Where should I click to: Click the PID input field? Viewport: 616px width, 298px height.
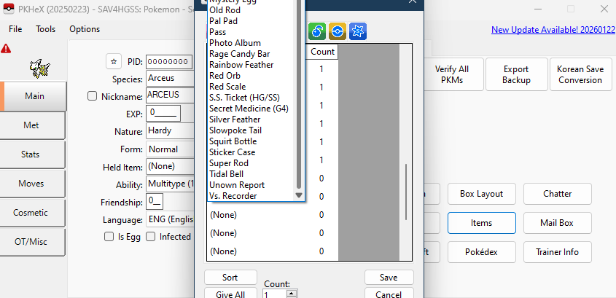[x=169, y=62]
